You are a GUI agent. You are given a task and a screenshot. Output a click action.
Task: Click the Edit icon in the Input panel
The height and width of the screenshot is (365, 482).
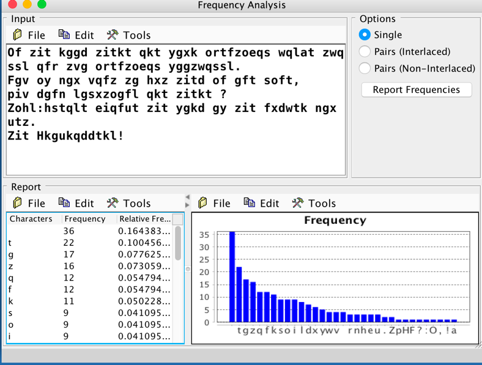tap(64, 35)
